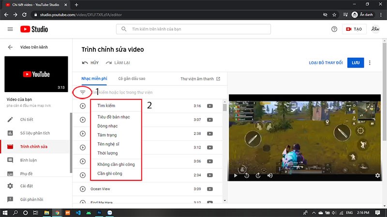This screenshot has height=217, width=387.
Task: Click the LÀM LẠI redo button
Action: point(118,63)
